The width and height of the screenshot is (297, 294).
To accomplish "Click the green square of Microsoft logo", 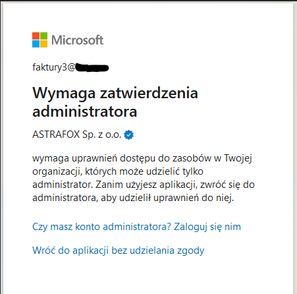I will tap(43, 36).
